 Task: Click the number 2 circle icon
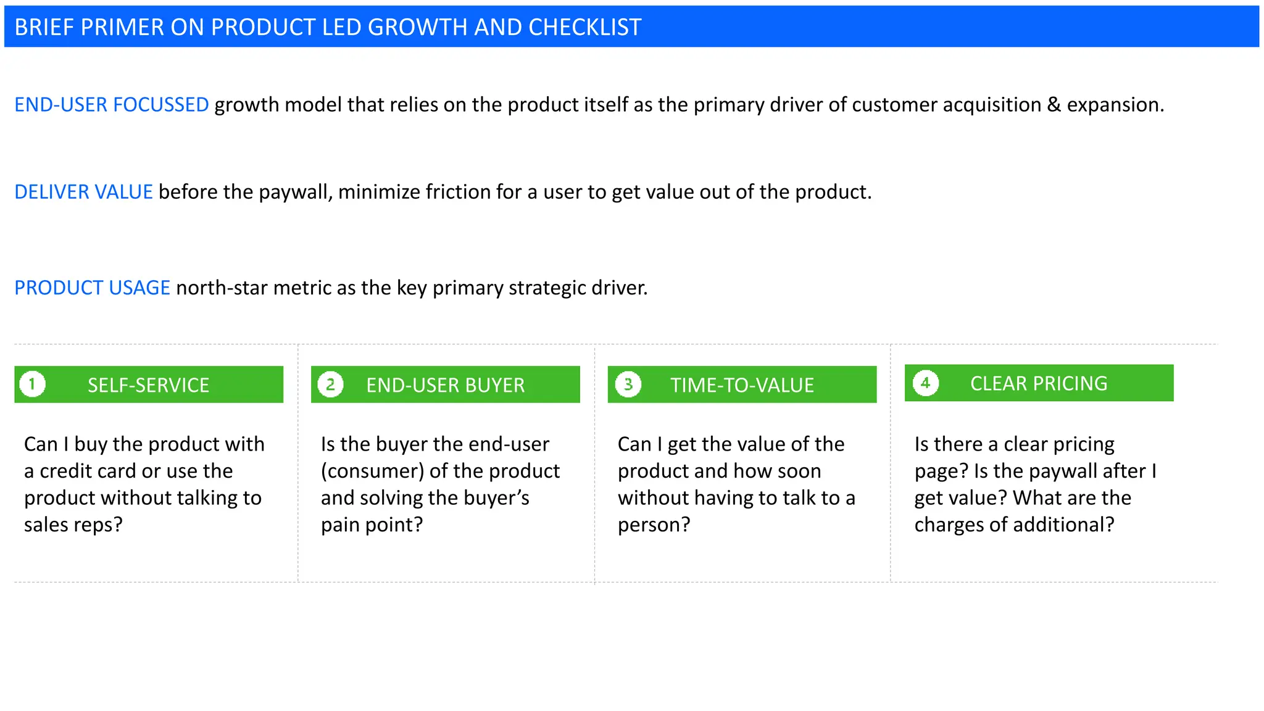[330, 385]
